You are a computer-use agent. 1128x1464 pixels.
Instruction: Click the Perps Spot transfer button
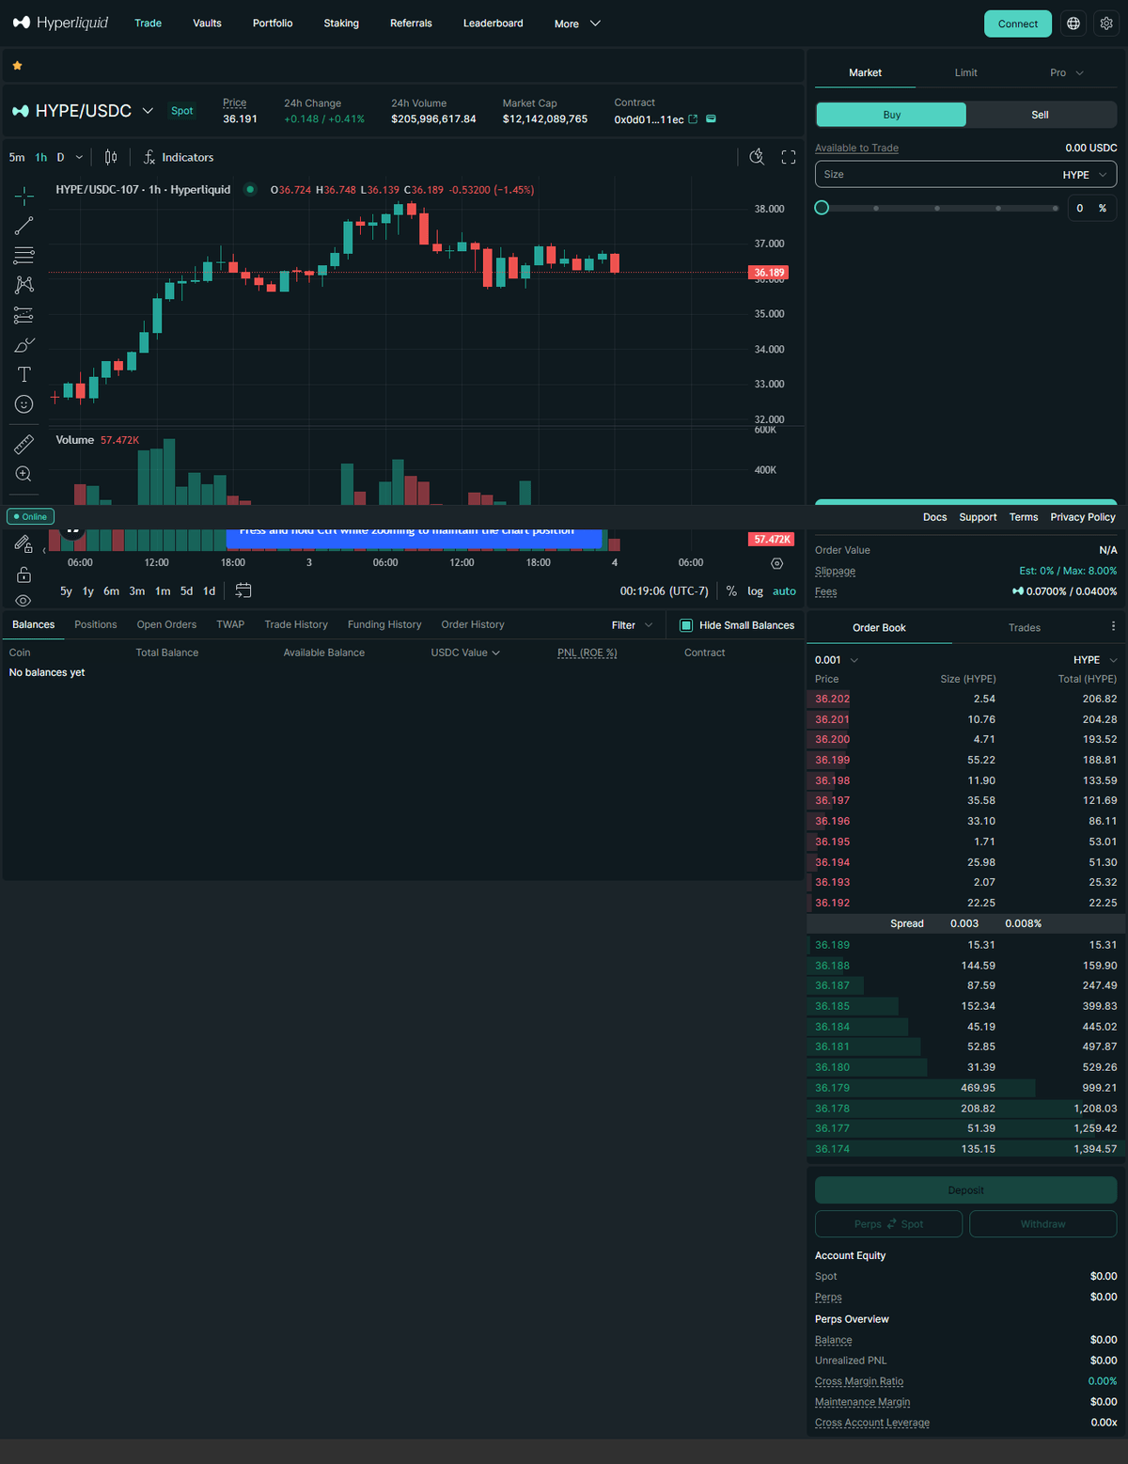point(888,1224)
